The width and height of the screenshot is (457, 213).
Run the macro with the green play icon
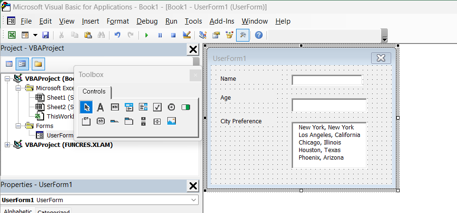pos(146,35)
